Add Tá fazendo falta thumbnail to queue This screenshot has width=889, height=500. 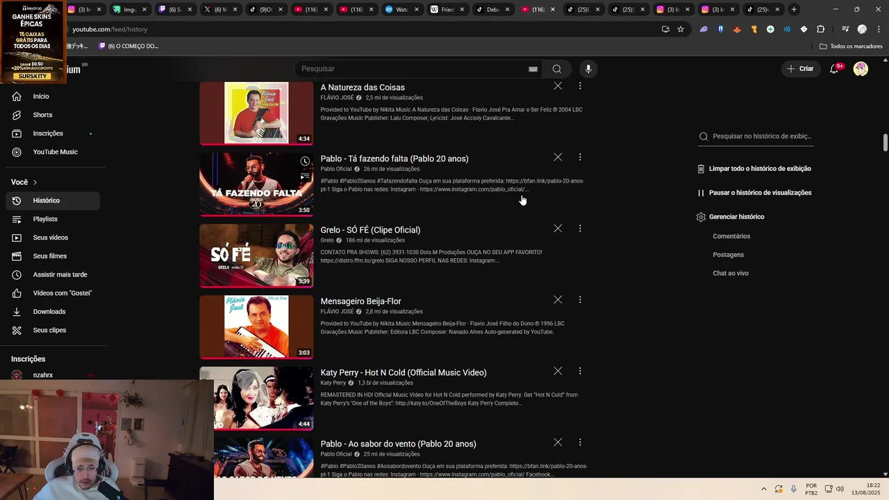tap(305, 176)
